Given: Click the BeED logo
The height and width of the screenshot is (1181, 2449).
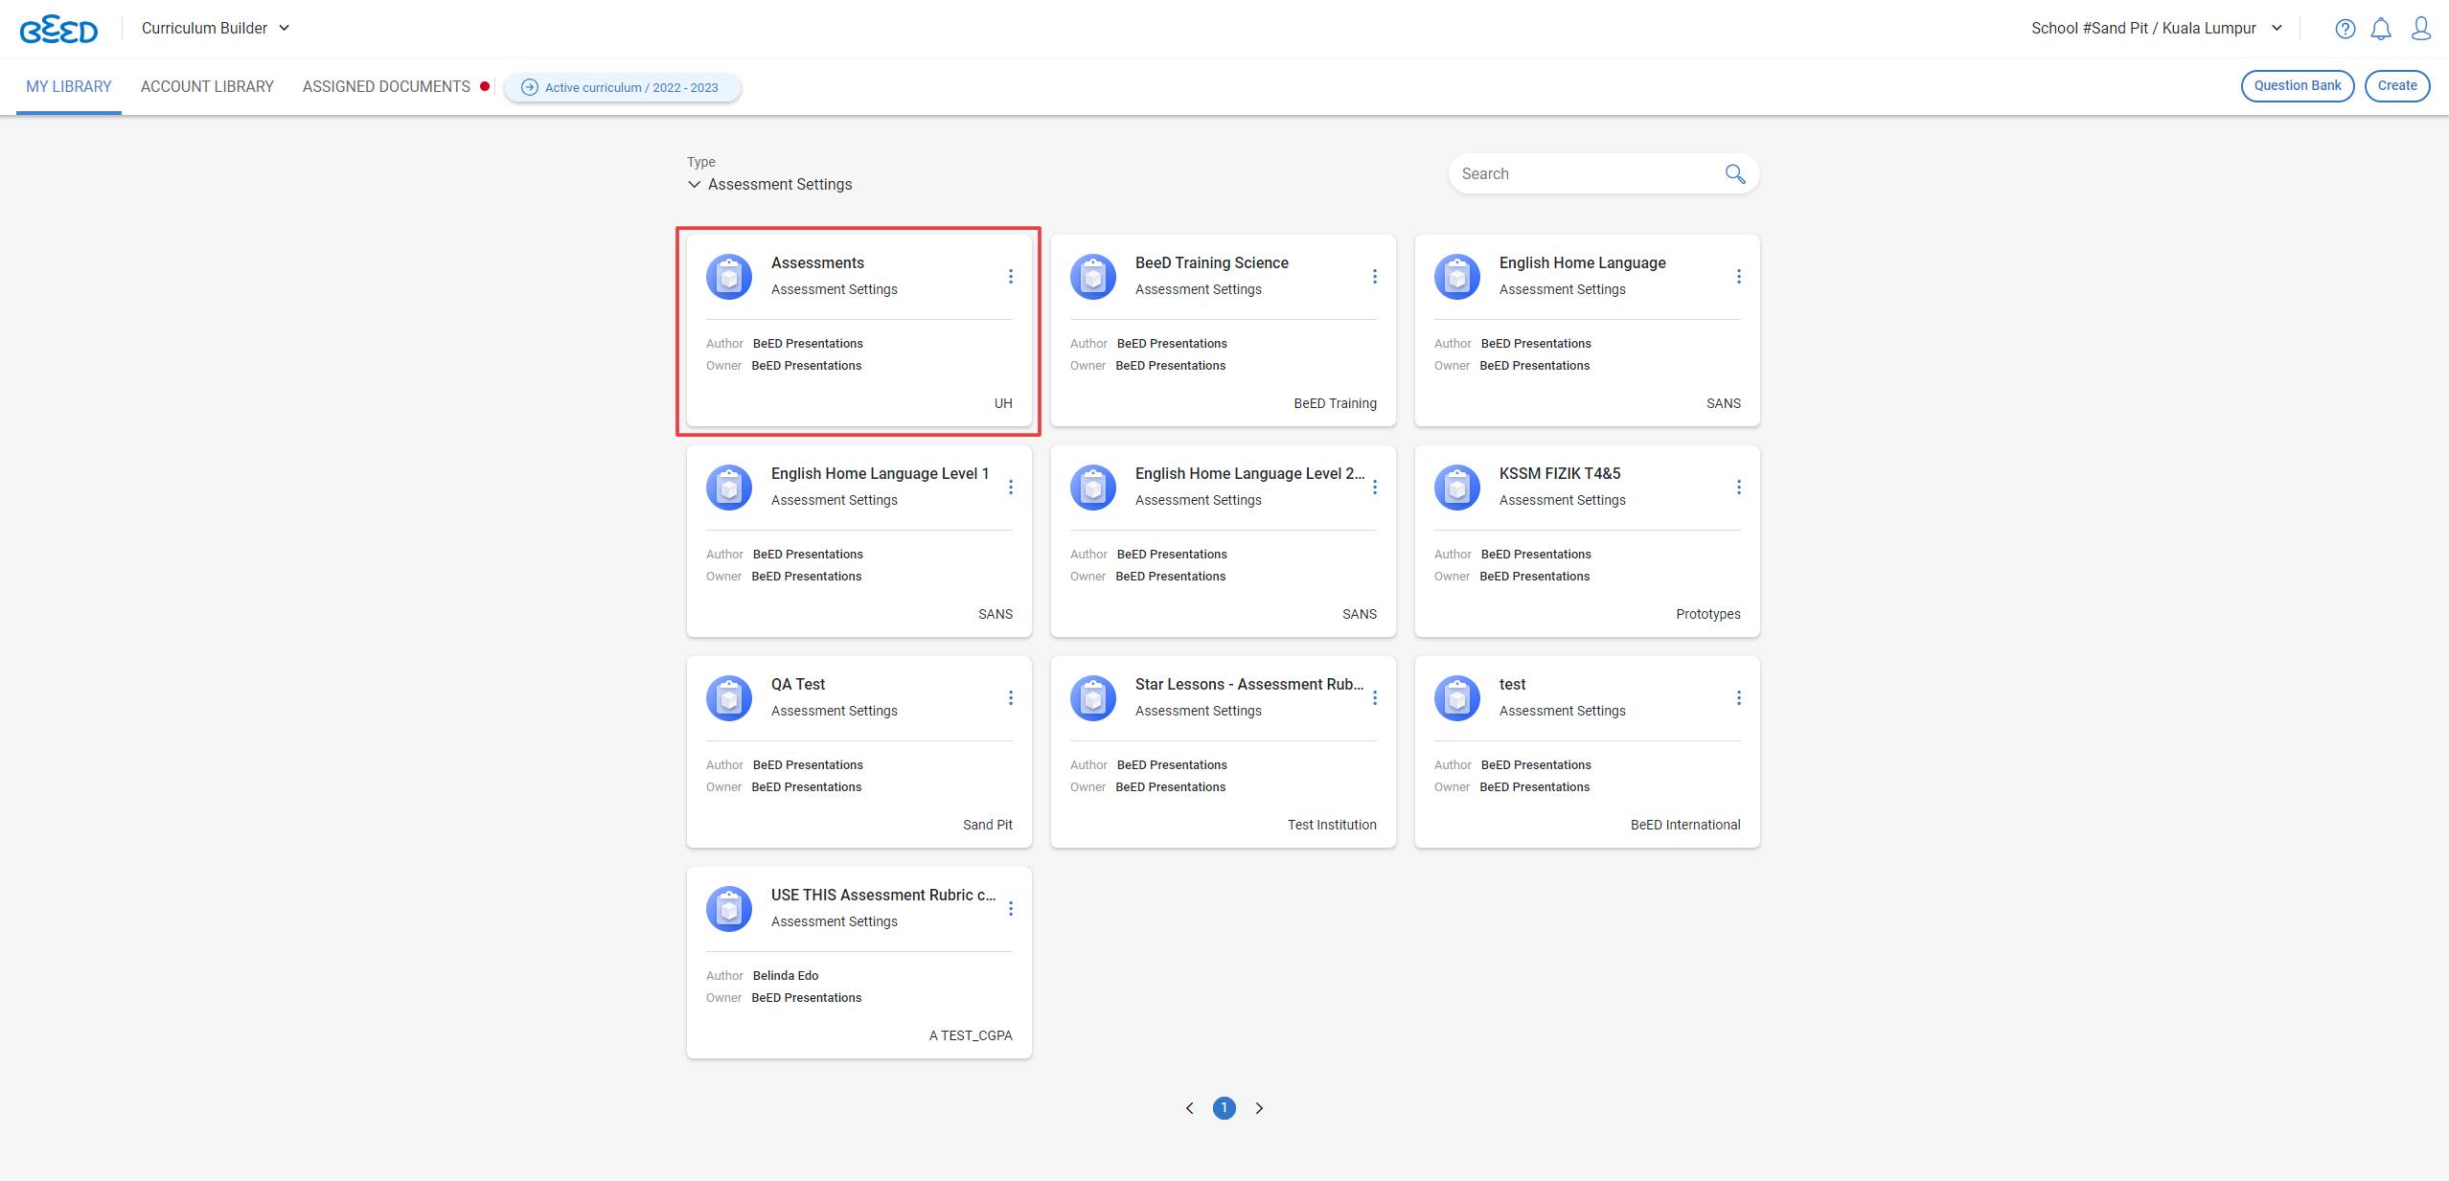Looking at the screenshot, I should [x=58, y=30].
